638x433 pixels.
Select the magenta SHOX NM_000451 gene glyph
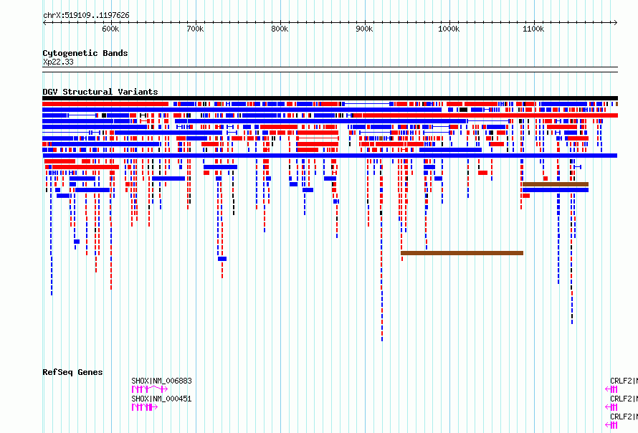click(x=144, y=407)
